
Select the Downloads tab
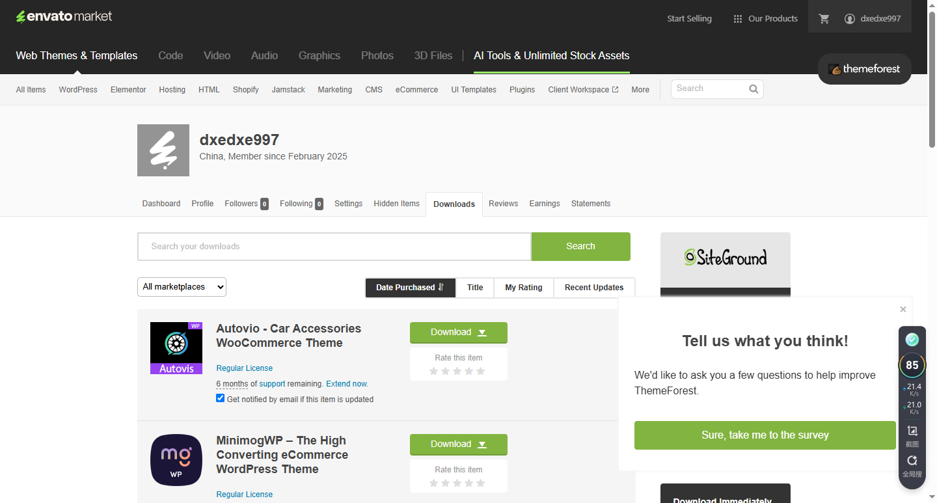point(454,204)
